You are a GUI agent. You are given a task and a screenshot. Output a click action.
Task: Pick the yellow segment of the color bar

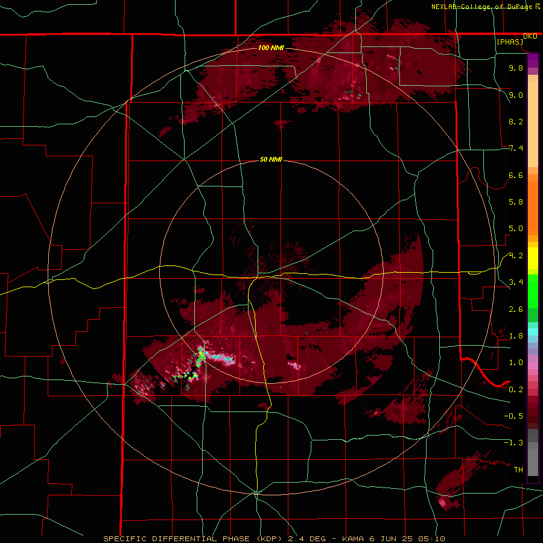click(x=533, y=258)
